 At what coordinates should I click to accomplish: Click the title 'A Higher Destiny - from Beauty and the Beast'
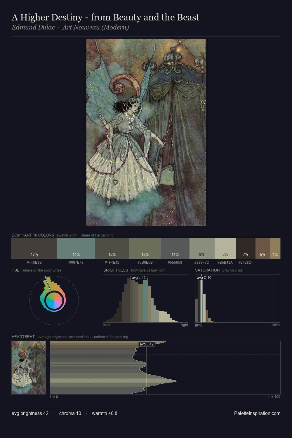coord(105,18)
